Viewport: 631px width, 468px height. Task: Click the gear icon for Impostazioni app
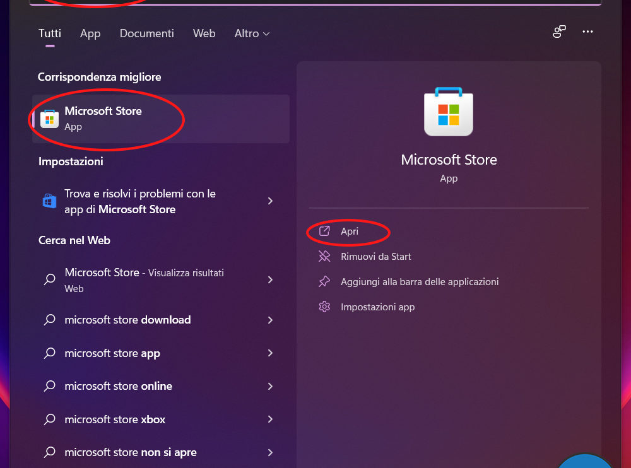tap(324, 307)
